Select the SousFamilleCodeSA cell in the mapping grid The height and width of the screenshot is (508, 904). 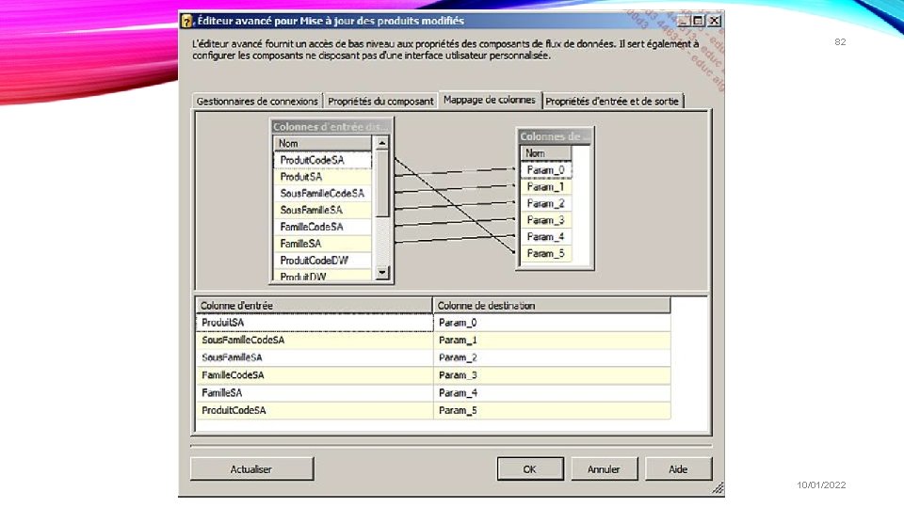coord(315,341)
